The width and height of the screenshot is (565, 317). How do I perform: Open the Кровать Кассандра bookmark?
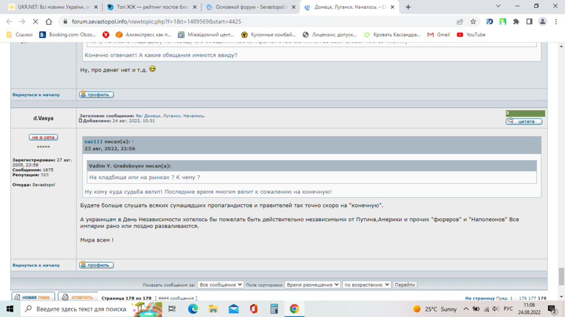click(392, 34)
